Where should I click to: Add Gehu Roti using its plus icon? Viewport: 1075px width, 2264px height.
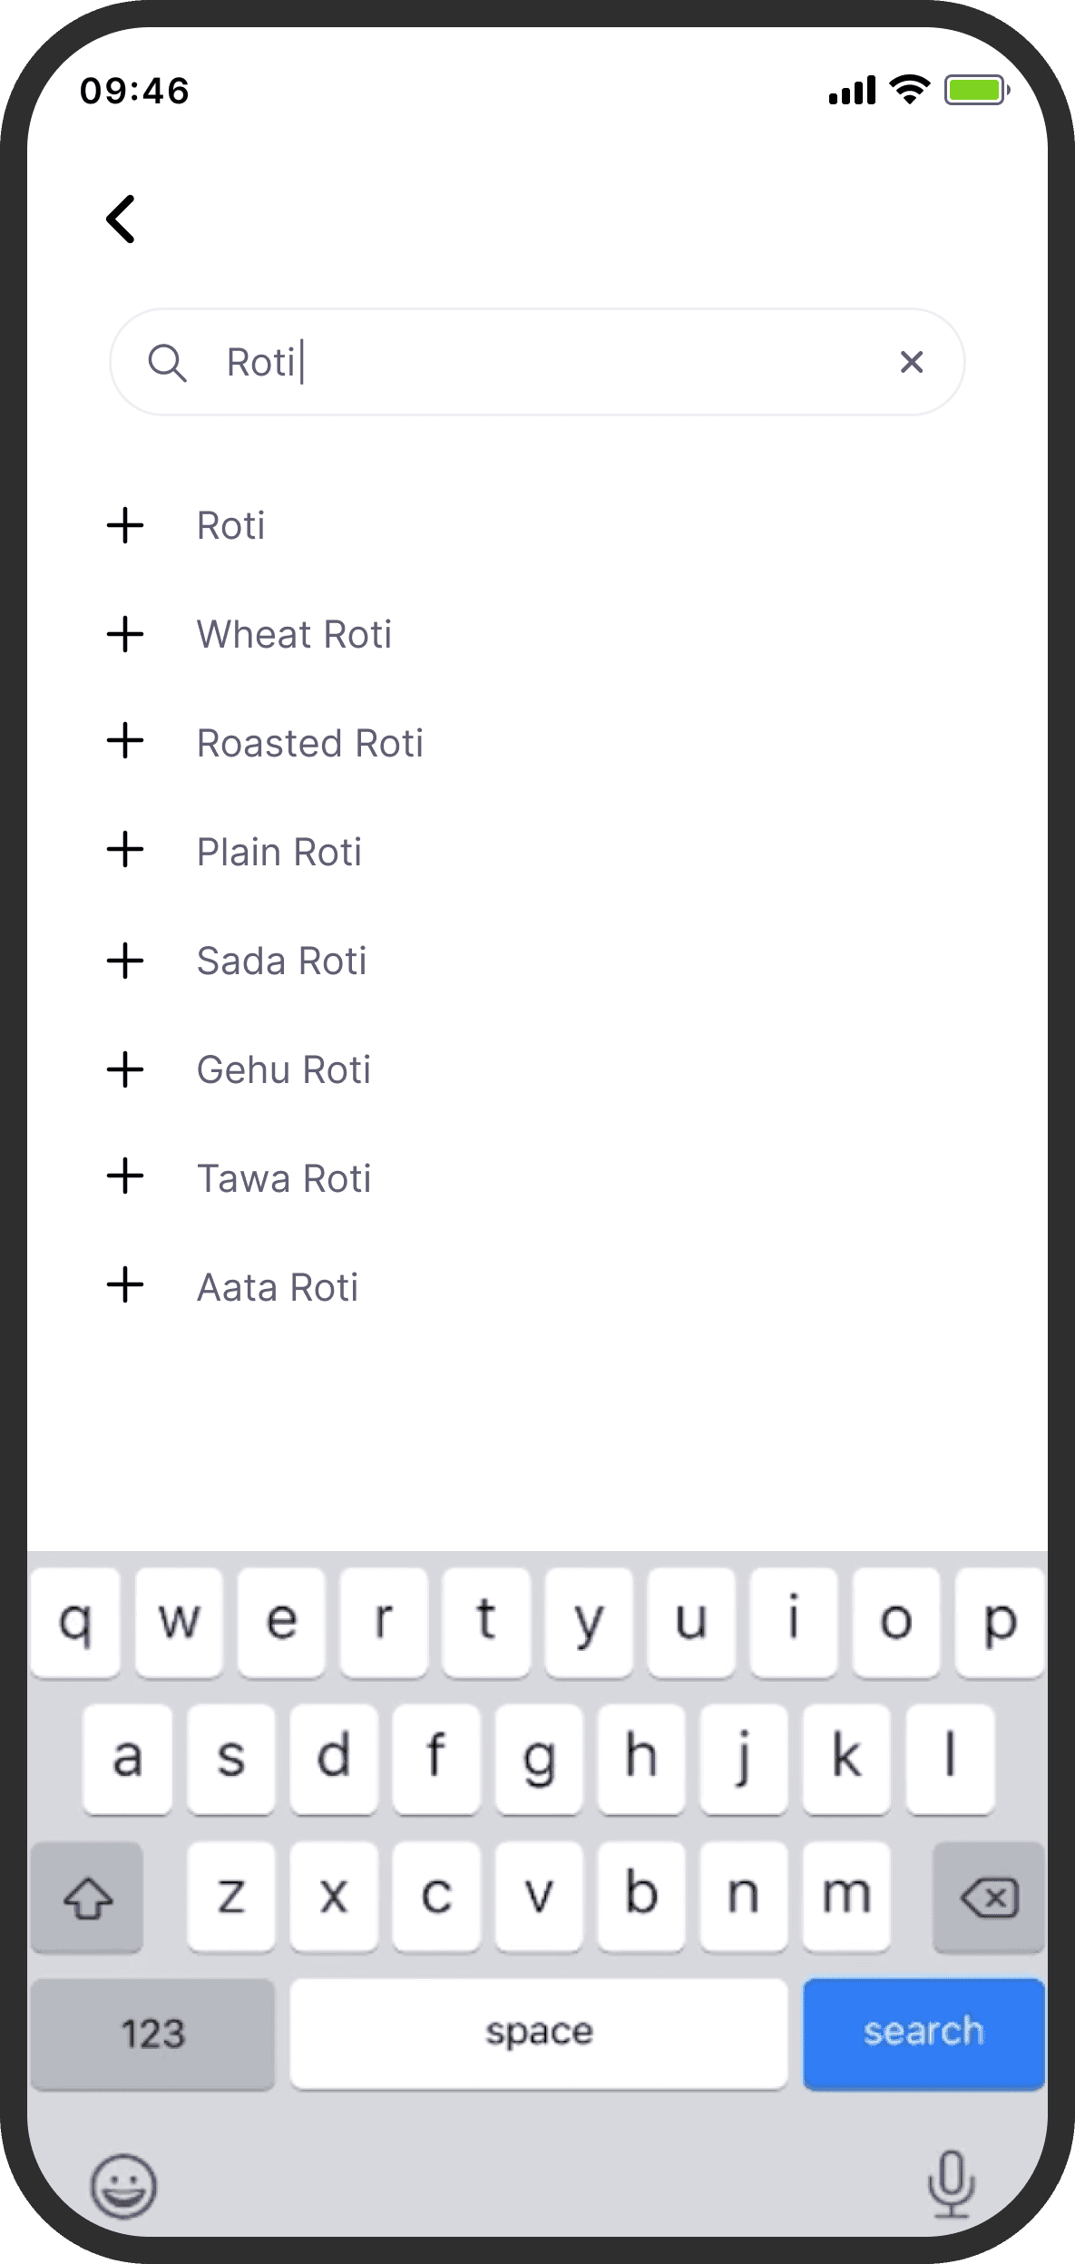pyautogui.click(x=125, y=1069)
